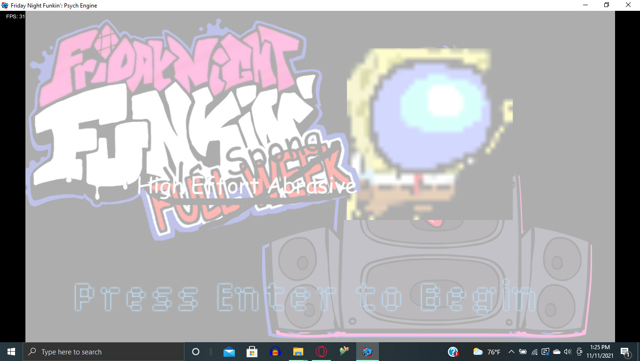The image size is (640, 361).
Task: Open the Opera GX browser
Action: (x=321, y=351)
